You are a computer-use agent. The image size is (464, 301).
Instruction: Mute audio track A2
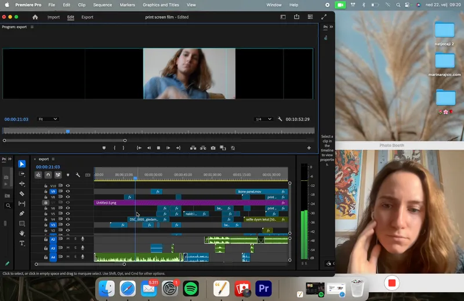(68, 239)
